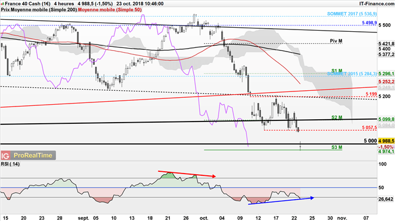Click the yellow 4 988,5 current price tag
Image resolution: width=395 pixels, height=221 pixels.
[x=386, y=141]
